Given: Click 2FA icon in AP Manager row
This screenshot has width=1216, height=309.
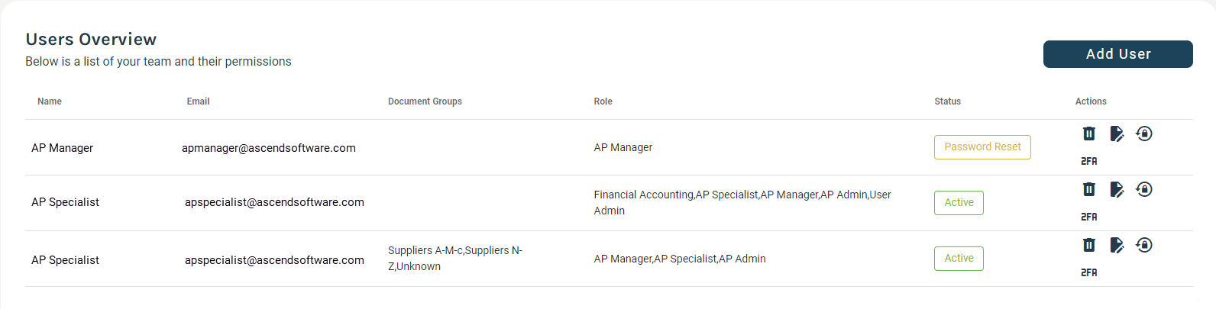Looking at the screenshot, I should click(x=1088, y=161).
